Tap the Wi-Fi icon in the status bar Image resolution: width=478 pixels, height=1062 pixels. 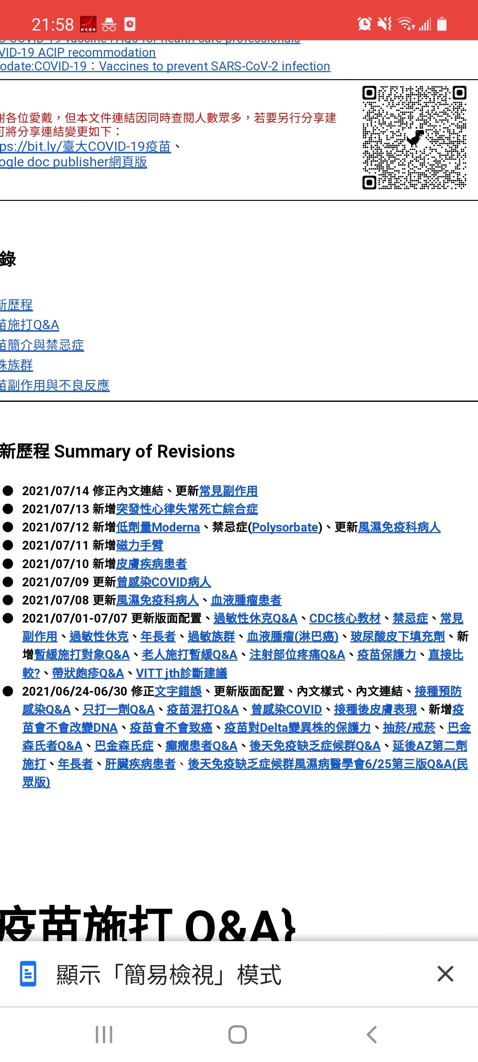(406, 24)
